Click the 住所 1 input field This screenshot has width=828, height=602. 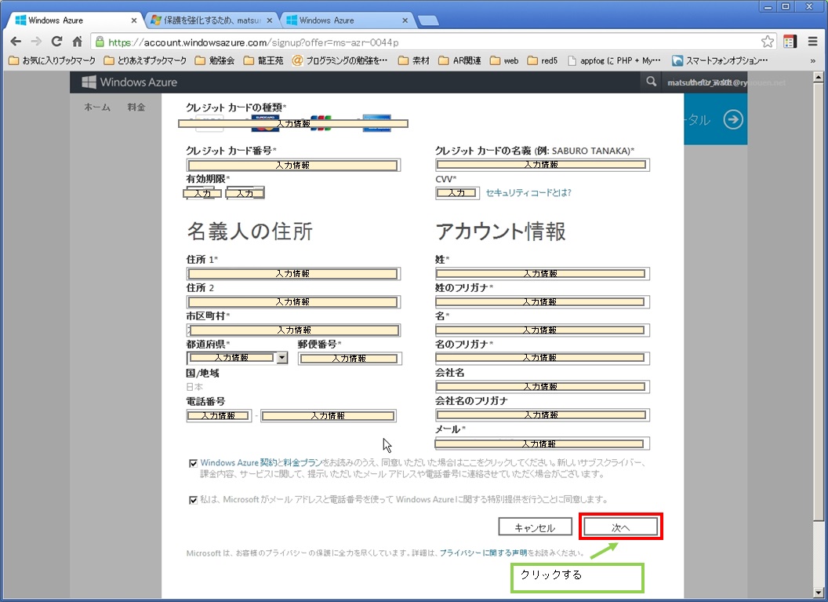point(293,274)
